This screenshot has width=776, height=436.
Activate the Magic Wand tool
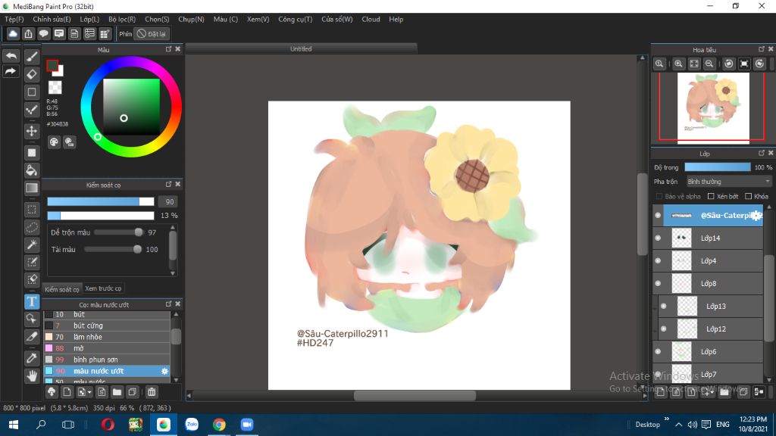[32, 244]
